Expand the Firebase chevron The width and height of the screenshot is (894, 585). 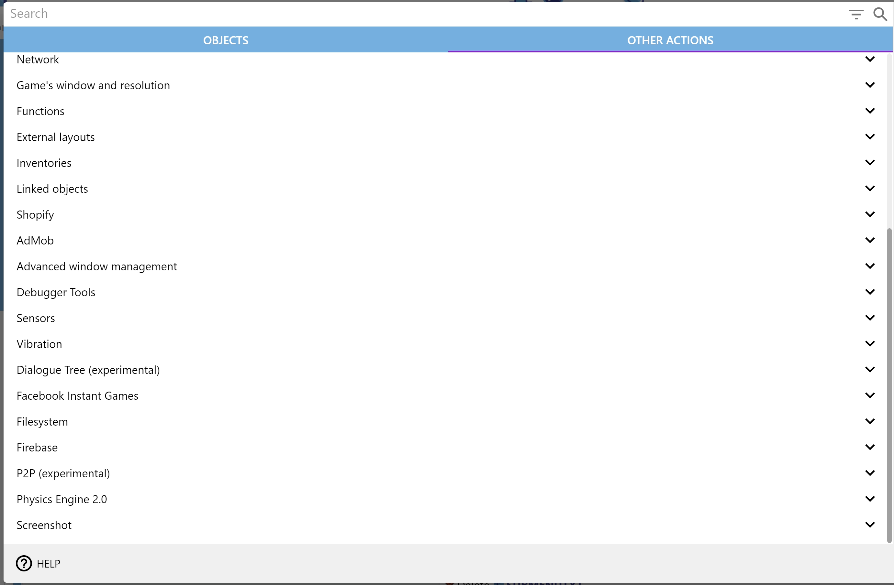pyautogui.click(x=870, y=447)
